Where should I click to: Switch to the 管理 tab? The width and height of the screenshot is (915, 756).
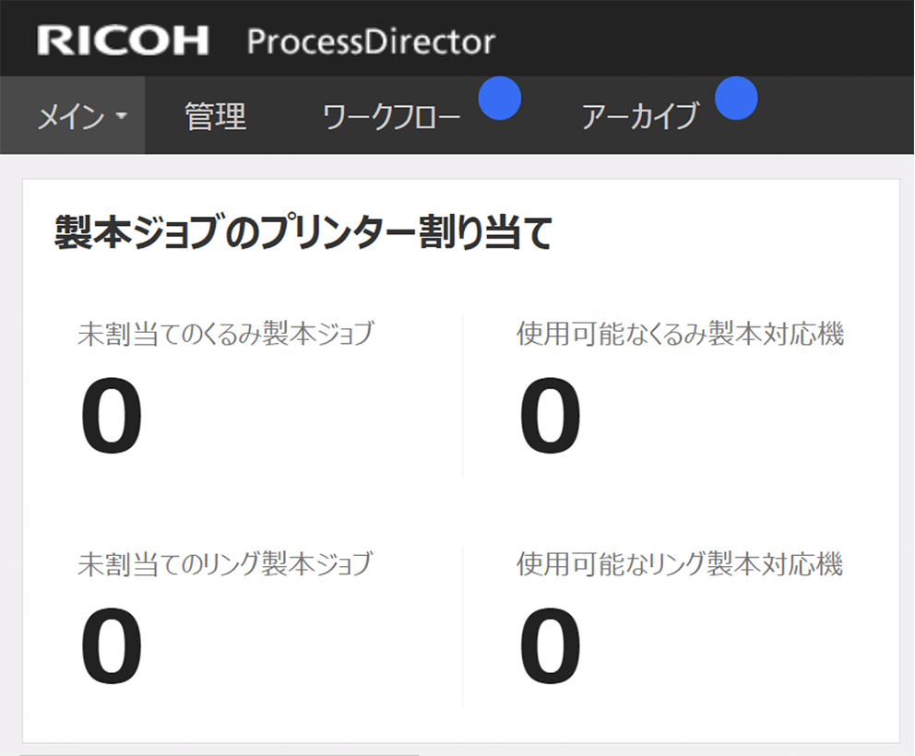coord(215,117)
